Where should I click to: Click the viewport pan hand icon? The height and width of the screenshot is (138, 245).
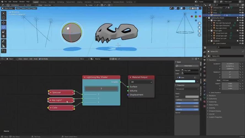[x=199, y=27]
